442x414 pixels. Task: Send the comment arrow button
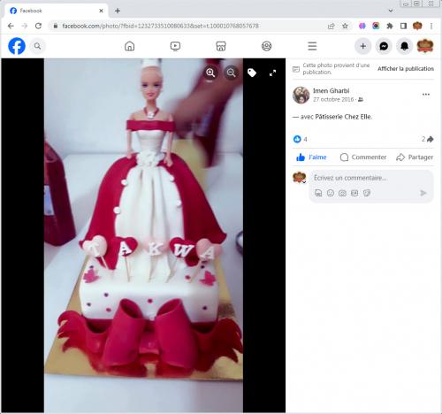(x=423, y=193)
